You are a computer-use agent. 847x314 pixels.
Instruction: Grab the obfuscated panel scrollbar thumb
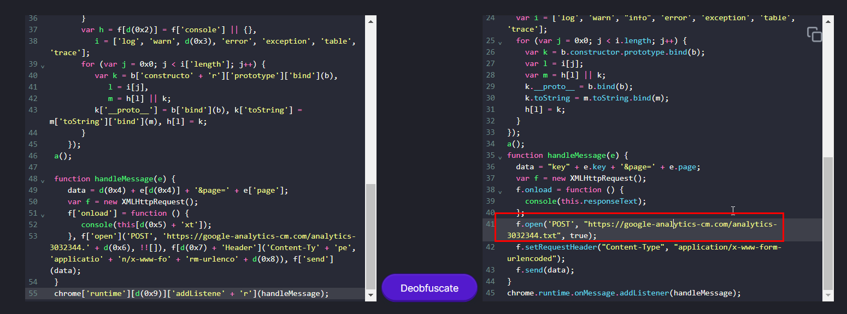(370, 236)
